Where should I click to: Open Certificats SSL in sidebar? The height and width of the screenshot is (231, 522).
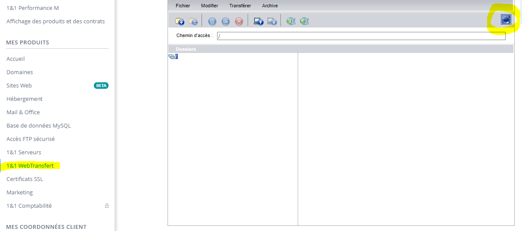(25, 179)
